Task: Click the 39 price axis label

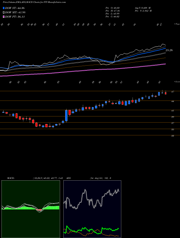Action: tap(172, 117)
